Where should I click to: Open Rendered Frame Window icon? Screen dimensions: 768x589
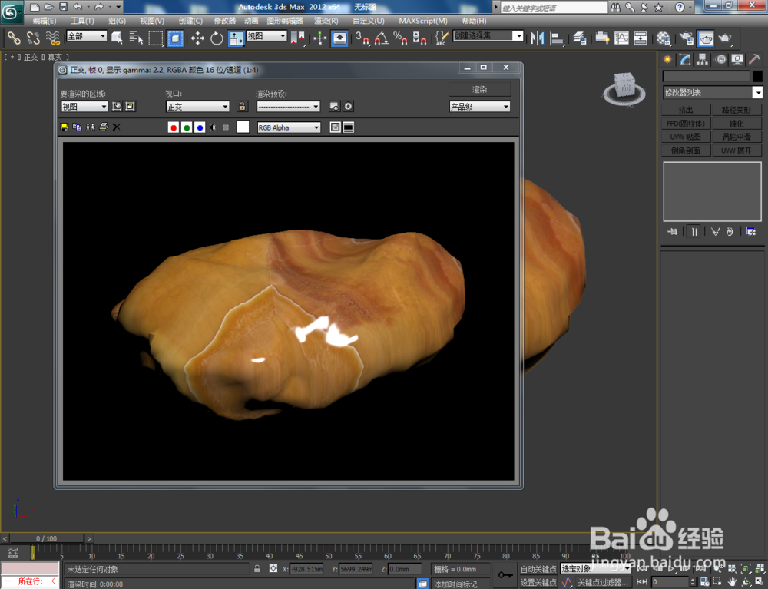[706, 38]
